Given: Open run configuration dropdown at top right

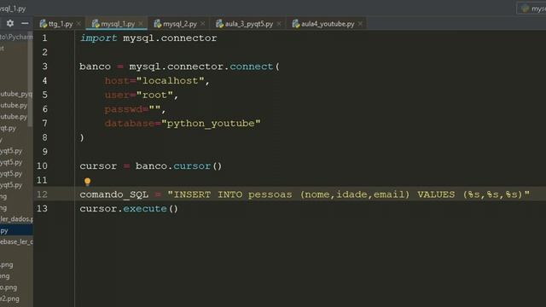Looking at the screenshot, I should [531, 9].
